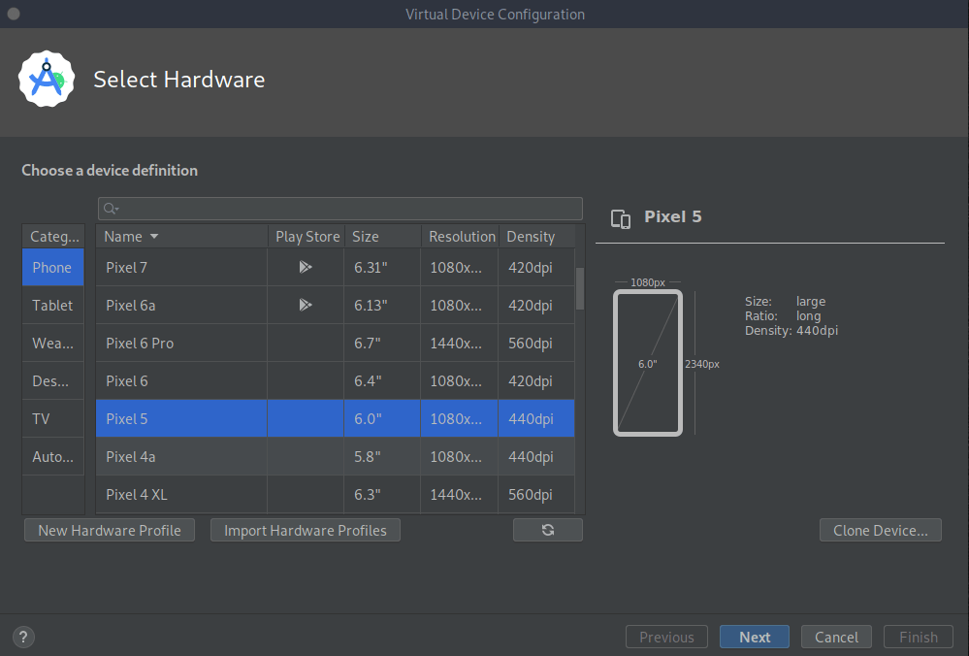Click the Size: large detail text
969x656 pixels.
(785, 301)
